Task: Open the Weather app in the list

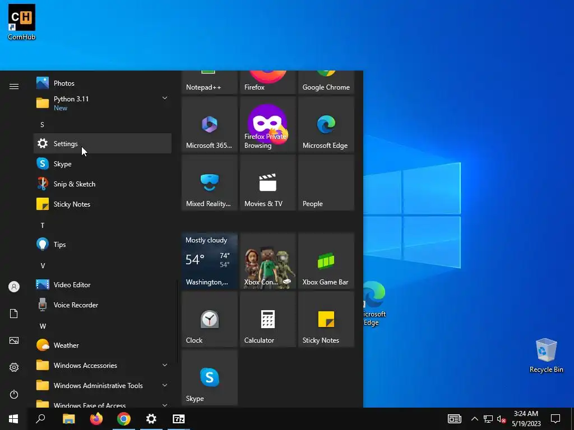Action: tap(103, 345)
